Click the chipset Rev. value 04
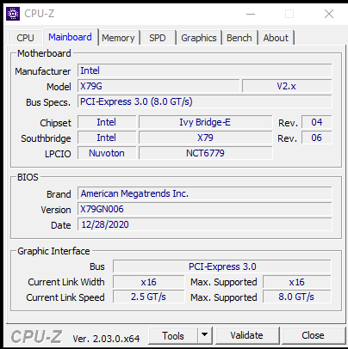348x349 pixels. click(317, 122)
